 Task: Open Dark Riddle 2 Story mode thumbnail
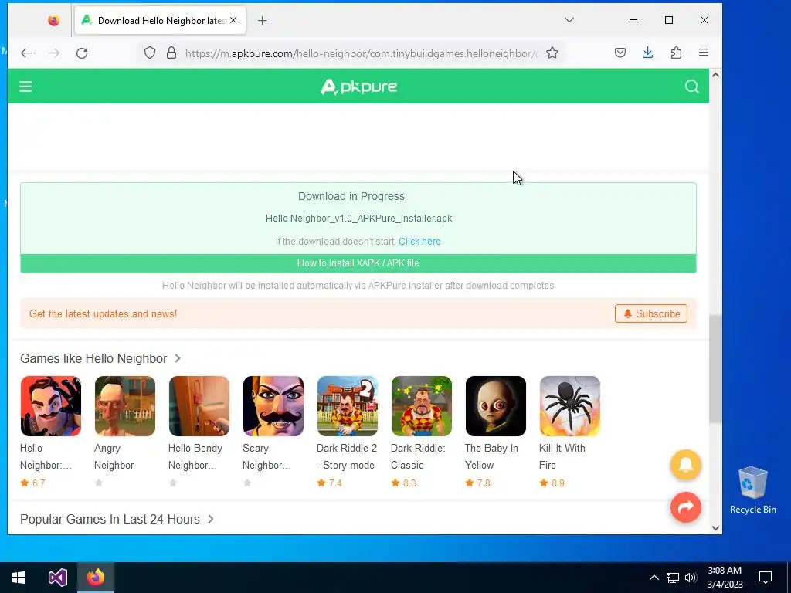[348, 406]
